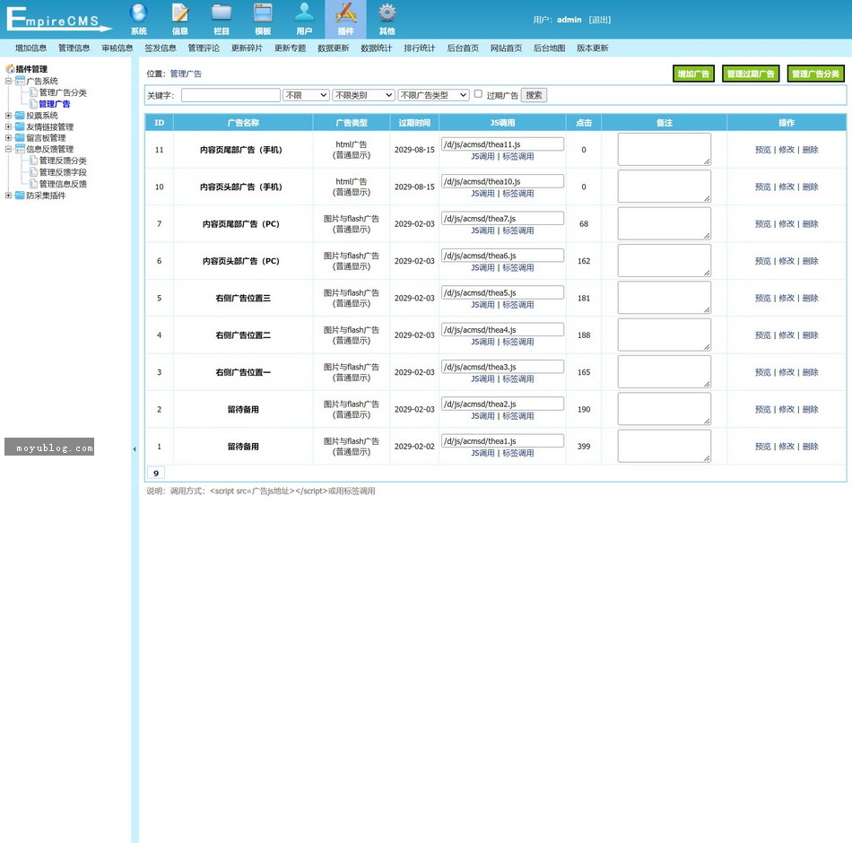Click the green 增加广告 button
The height and width of the screenshot is (843, 852).
pos(693,74)
